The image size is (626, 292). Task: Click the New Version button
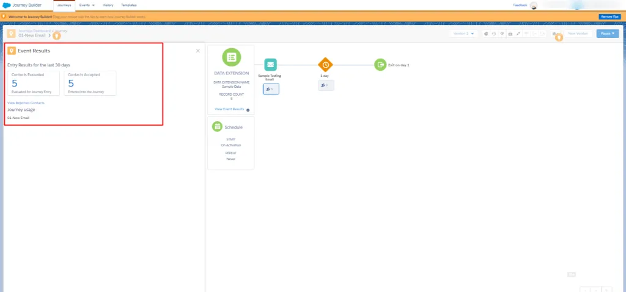(x=578, y=34)
